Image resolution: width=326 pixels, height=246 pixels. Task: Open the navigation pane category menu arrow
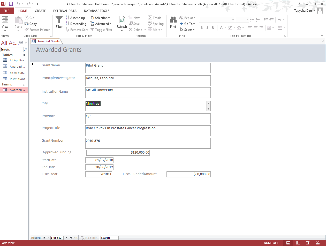pyautogui.click(x=21, y=43)
